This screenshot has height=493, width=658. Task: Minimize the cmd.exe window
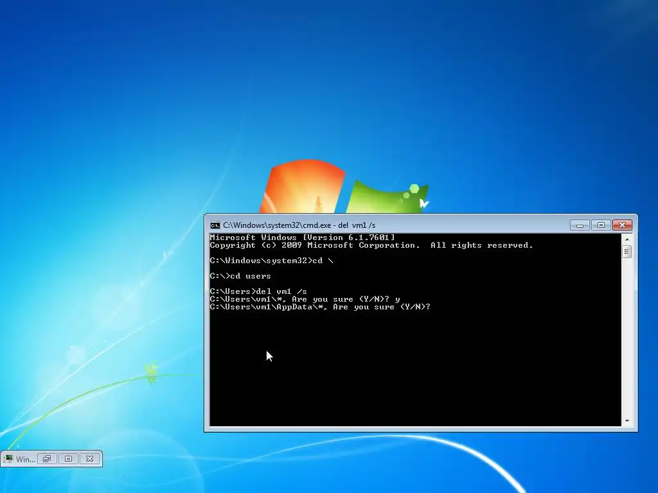[x=580, y=225]
